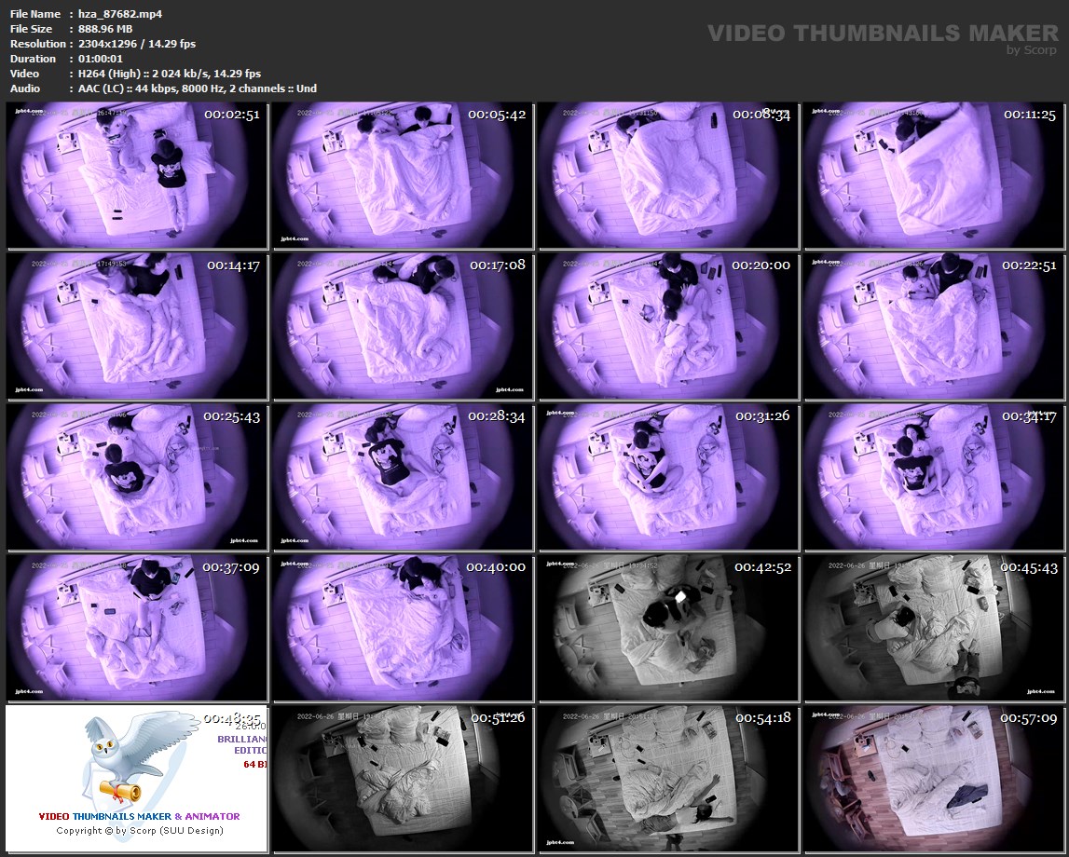Click the thumbnail labeled 00:37:09

tap(137, 629)
